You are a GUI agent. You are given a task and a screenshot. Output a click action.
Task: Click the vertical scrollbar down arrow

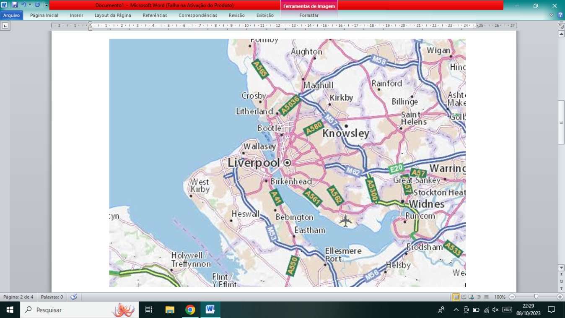[x=561, y=268]
